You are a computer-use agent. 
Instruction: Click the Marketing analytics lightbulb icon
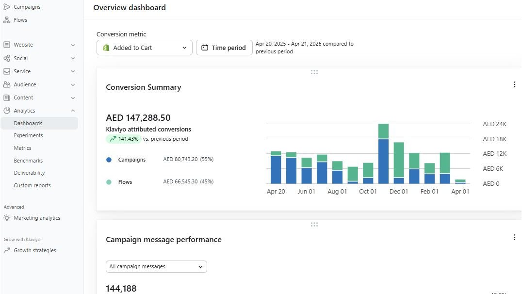7,218
